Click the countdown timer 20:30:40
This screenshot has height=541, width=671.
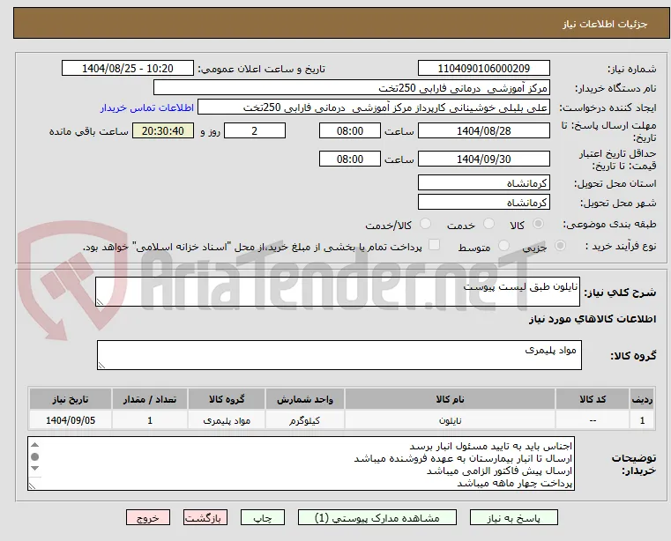(x=163, y=130)
